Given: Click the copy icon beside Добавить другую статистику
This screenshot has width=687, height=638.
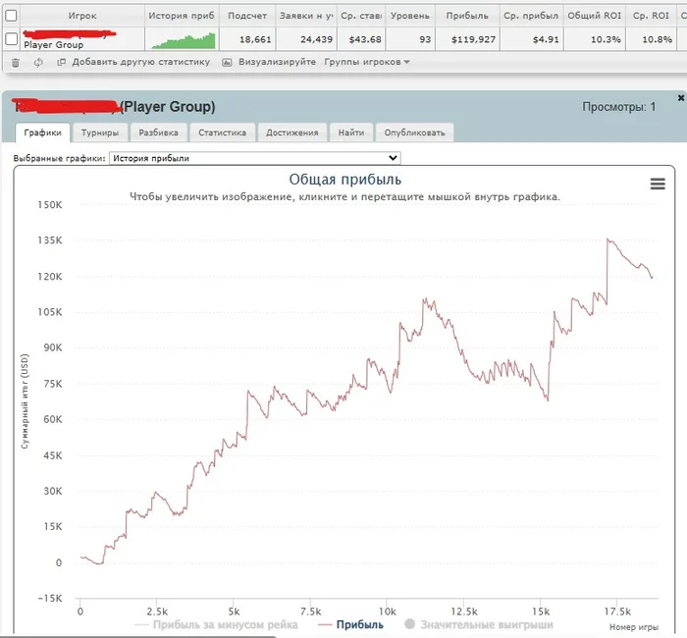Looking at the screenshot, I should tap(61, 62).
